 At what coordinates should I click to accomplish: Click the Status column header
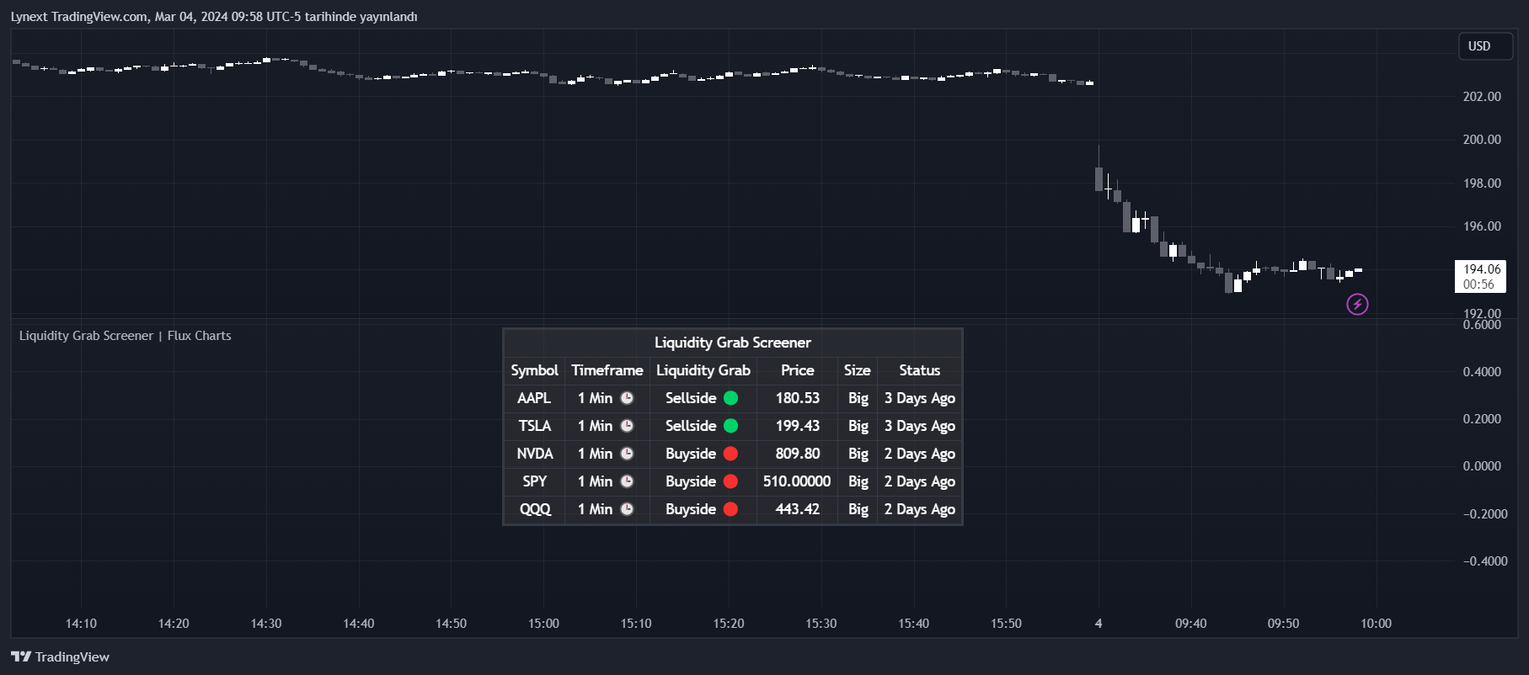click(919, 370)
